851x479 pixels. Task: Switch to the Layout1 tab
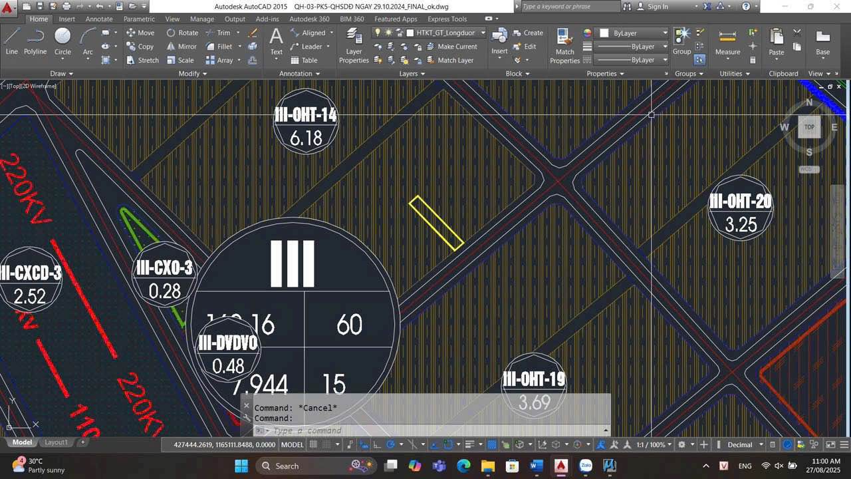(56, 442)
